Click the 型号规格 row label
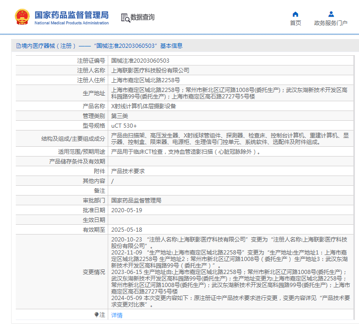Viewport: 359px width, 326px height. pos(94,126)
